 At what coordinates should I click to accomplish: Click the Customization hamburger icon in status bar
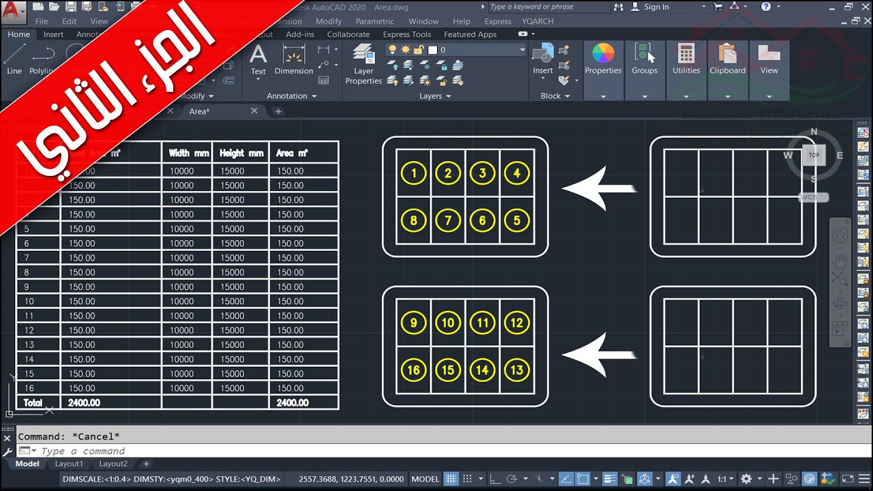coord(863,479)
